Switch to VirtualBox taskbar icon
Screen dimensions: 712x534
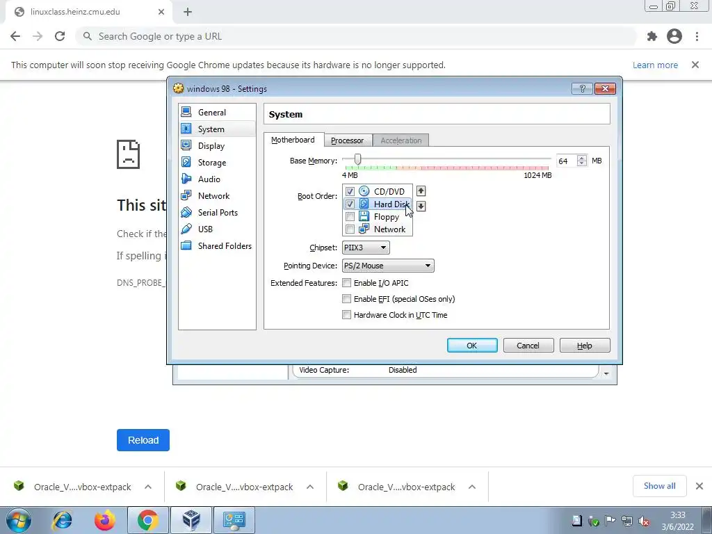coord(191,520)
